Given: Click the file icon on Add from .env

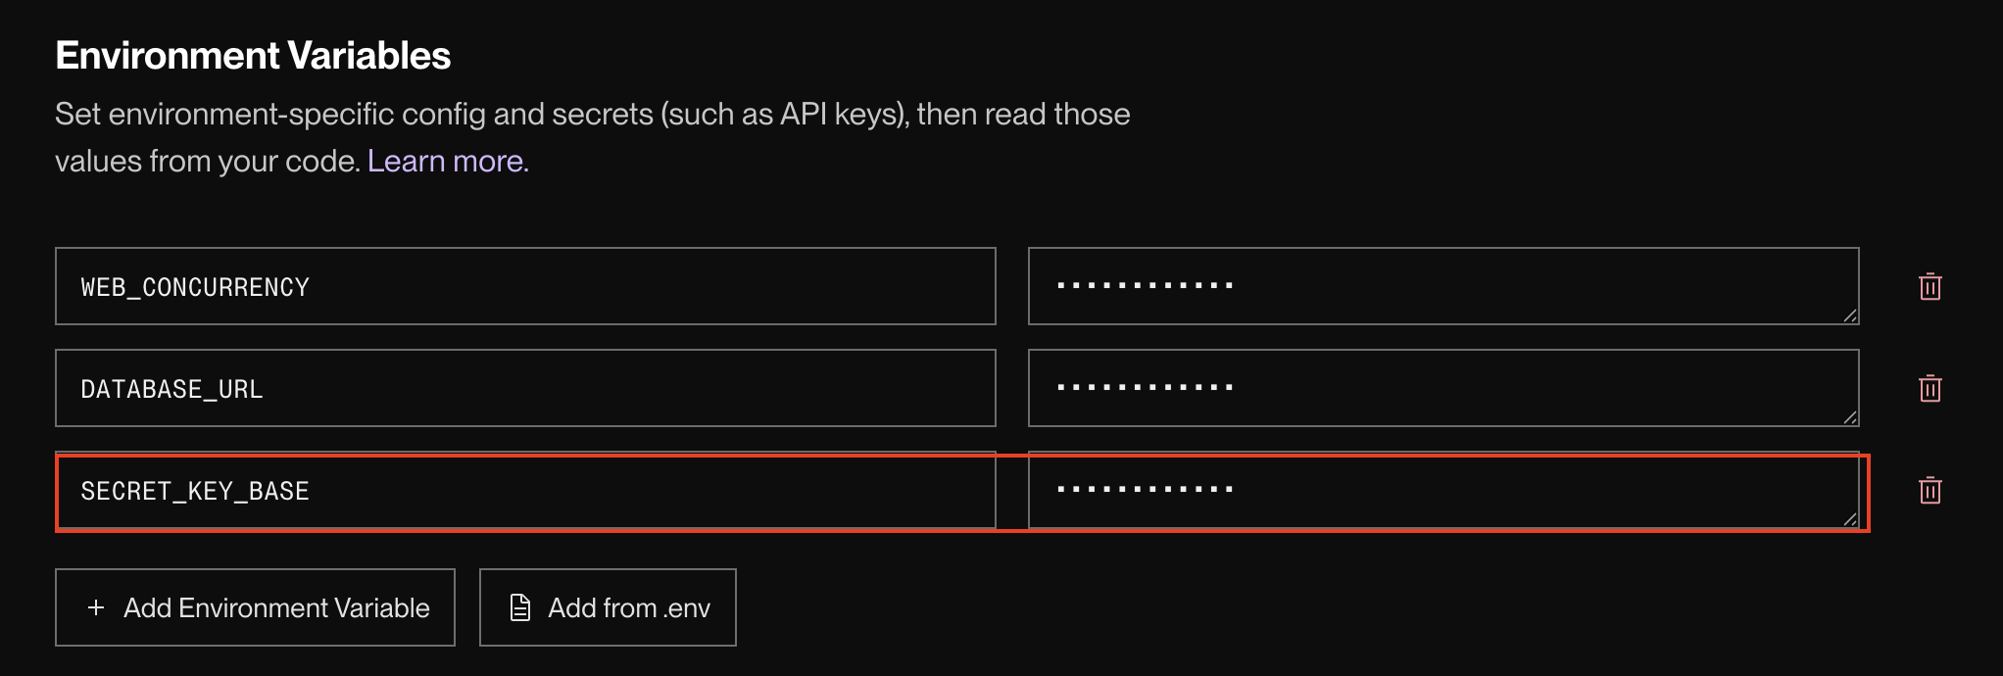Looking at the screenshot, I should (x=520, y=608).
